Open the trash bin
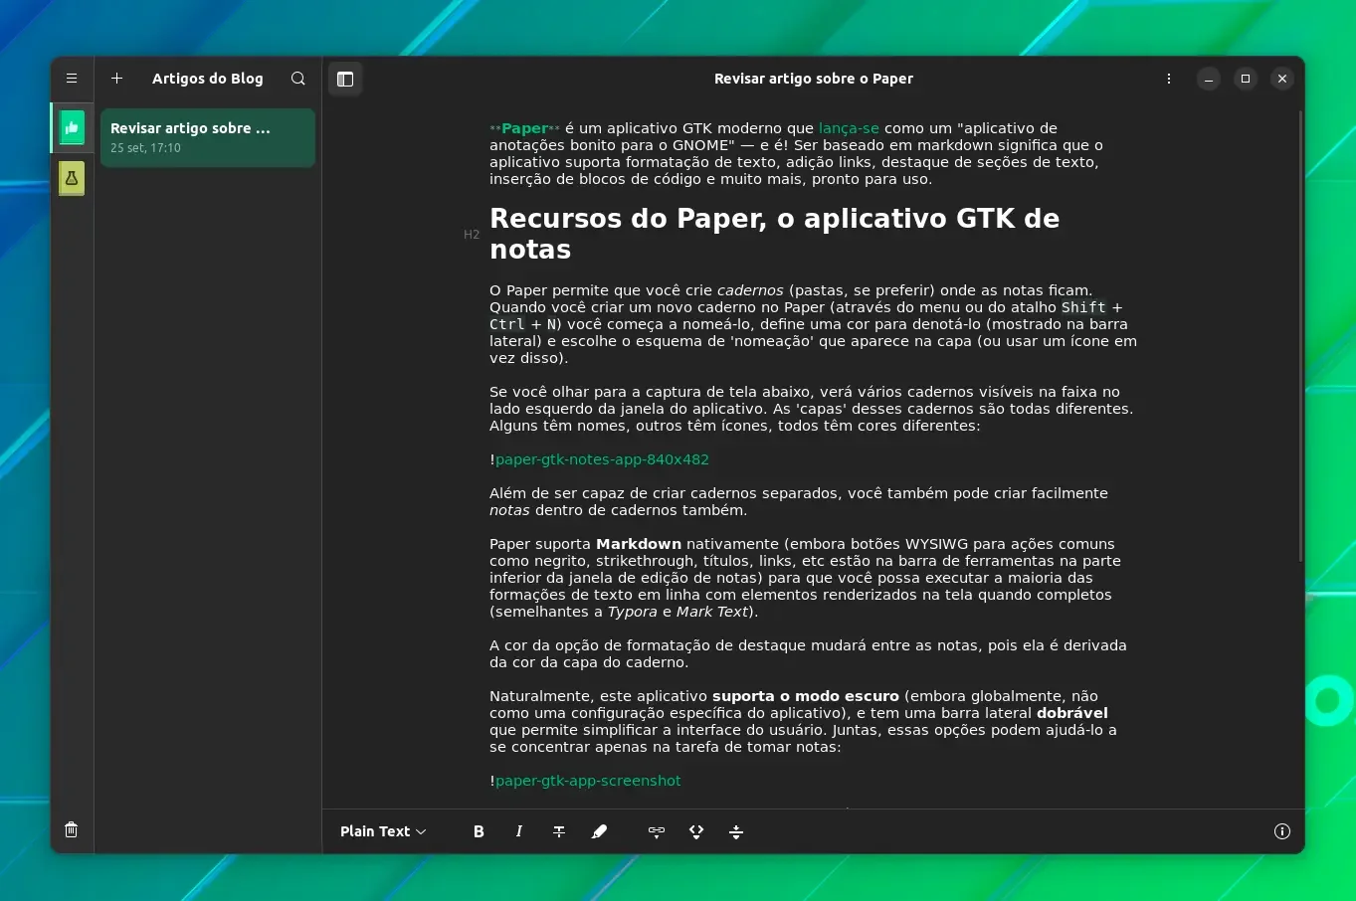The width and height of the screenshot is (1356, 901). (72, 829)
